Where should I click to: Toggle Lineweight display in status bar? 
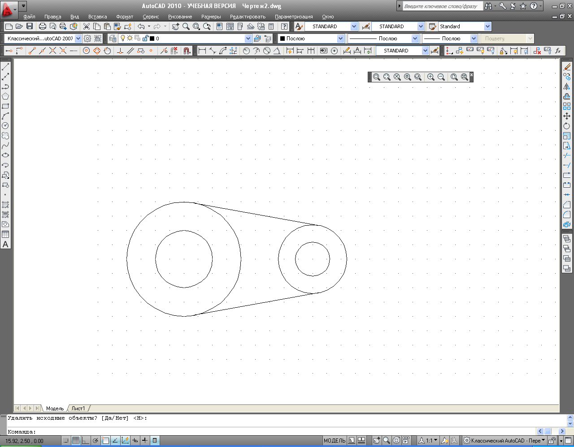(x=145, y=441)
